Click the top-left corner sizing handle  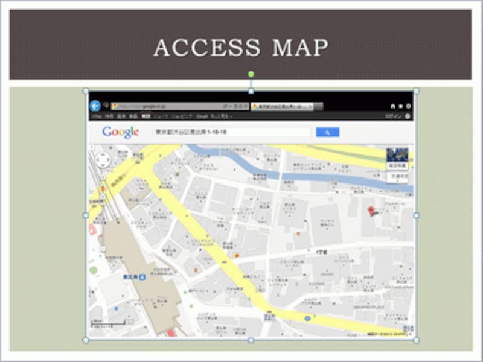point(86,91)
